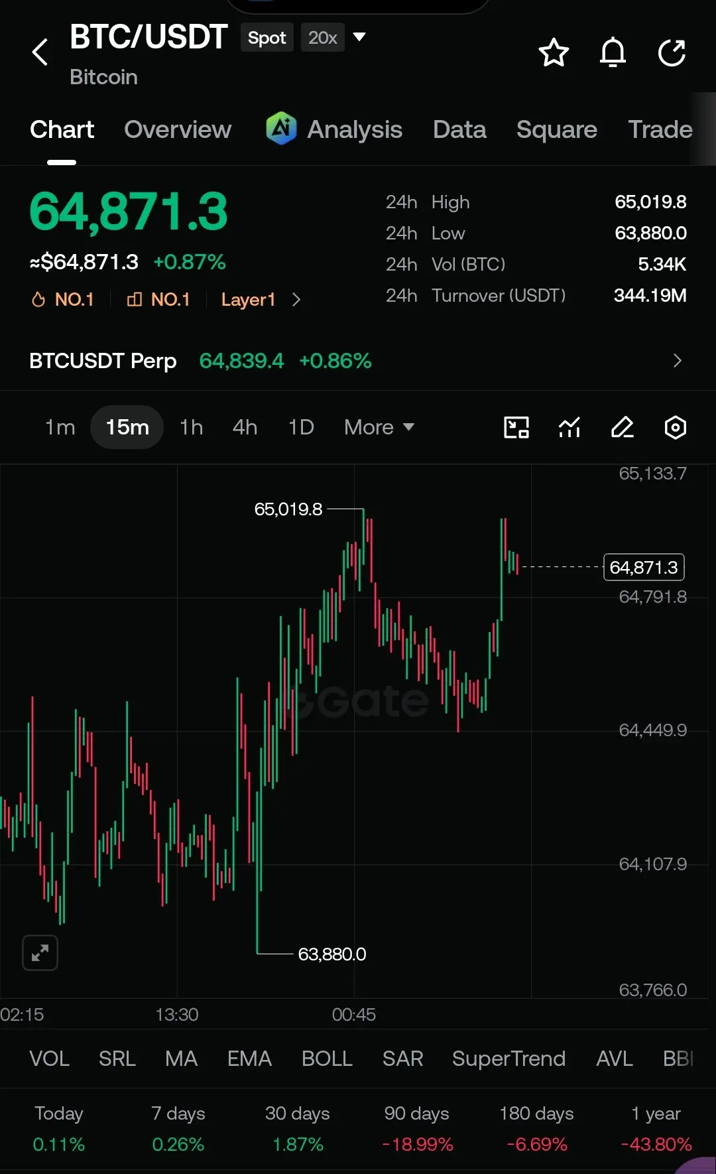Tap the large price 64,871.3
This screenshot has height=1174, width=716.
click(129, 212)
